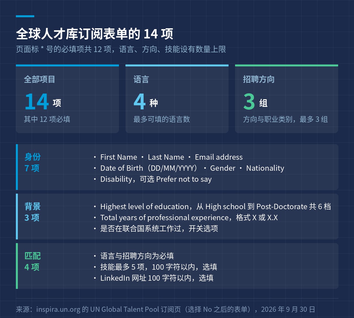The height and width of the screenshot is (318, 354).
Task: Click the 身份 section label
Action: pos(33,157)
